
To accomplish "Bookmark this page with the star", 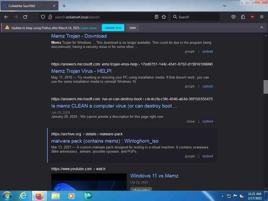I will [164, 17].
